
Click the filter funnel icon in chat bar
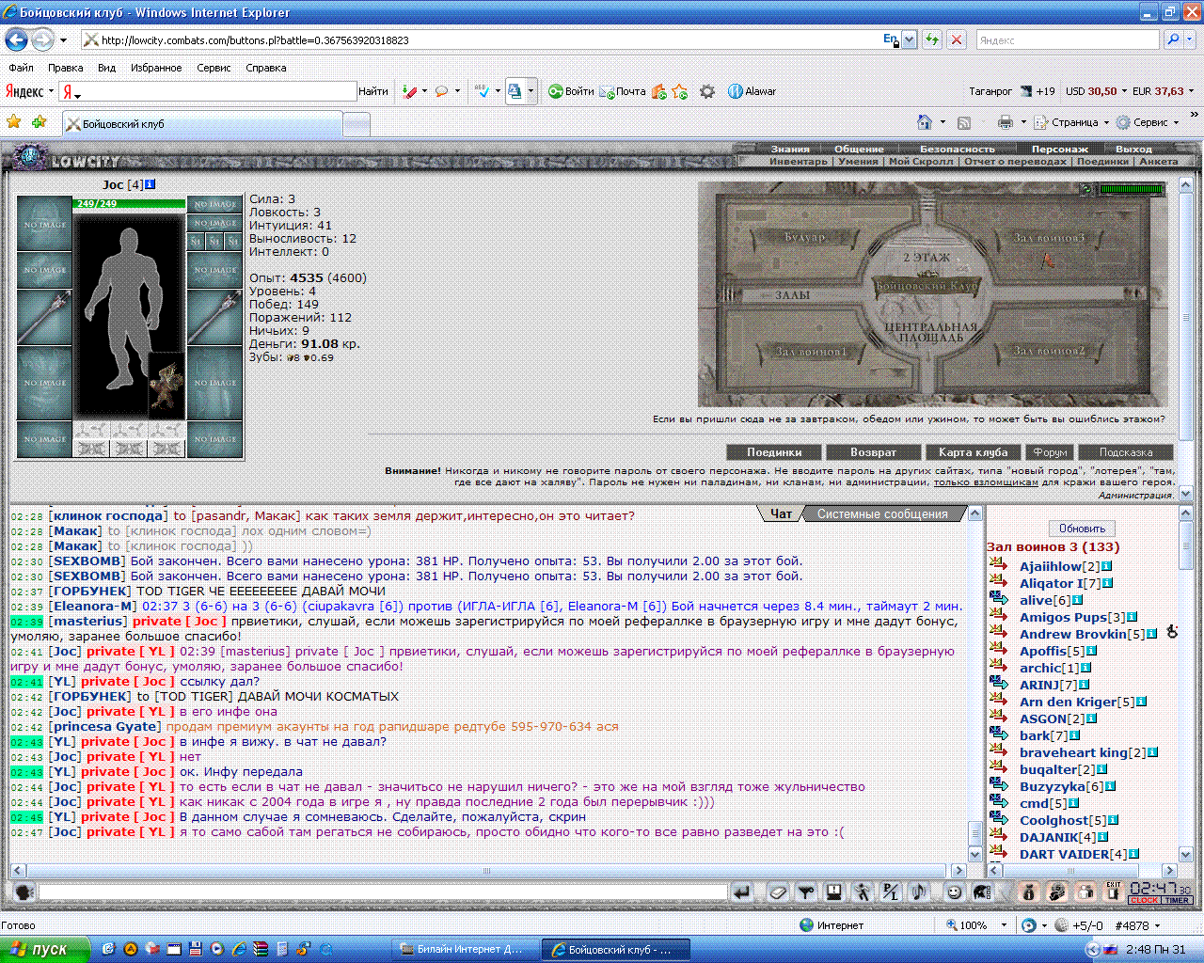tap(806, 892)
